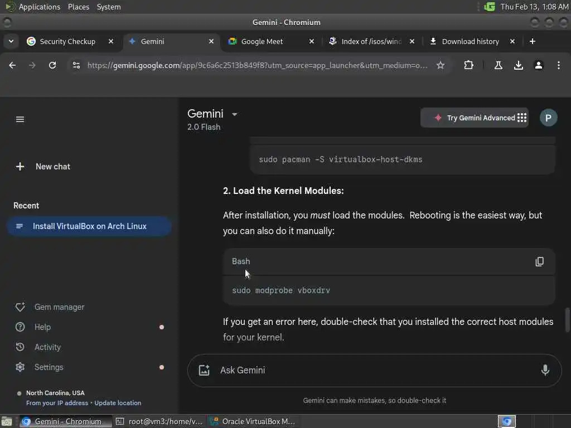571x428 pixels.
Task: Select text "sudo pacman -S virtualbox-host-dkms"
Action: [x=341, y=159]
